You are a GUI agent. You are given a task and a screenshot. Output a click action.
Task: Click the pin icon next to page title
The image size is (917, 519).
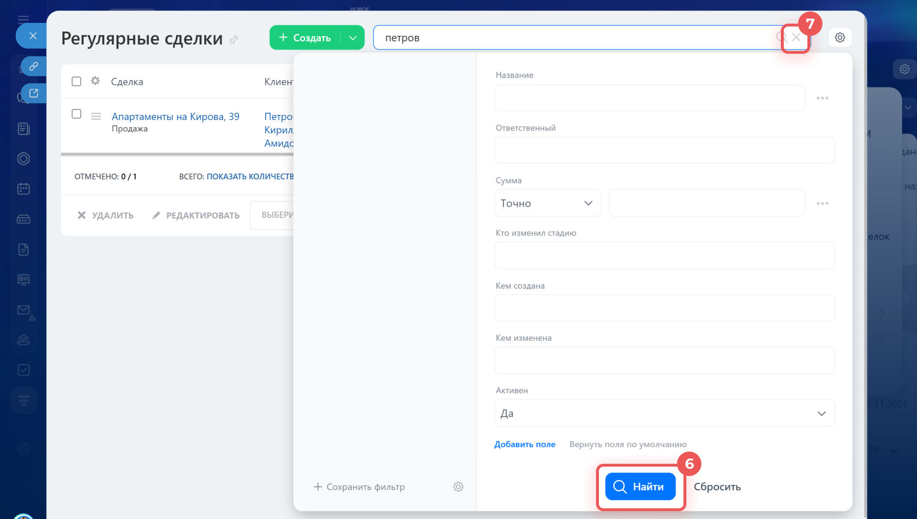pyautogui.click(x=234, y=40)
